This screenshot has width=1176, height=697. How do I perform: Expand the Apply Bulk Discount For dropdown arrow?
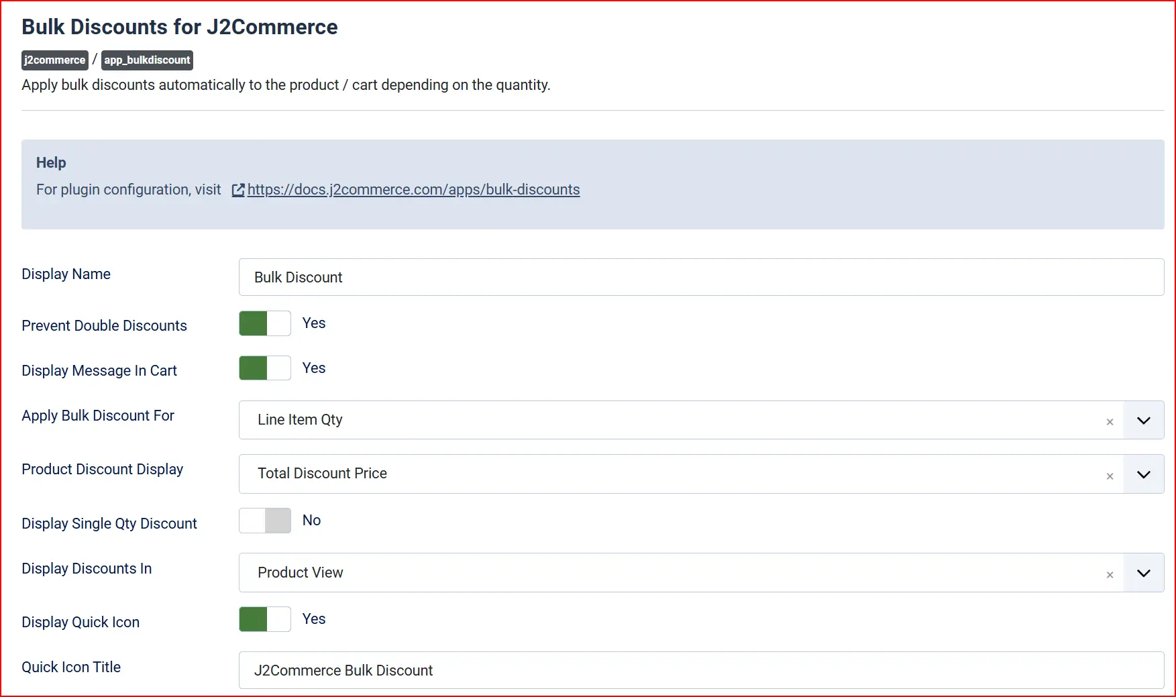point(1144,420)
